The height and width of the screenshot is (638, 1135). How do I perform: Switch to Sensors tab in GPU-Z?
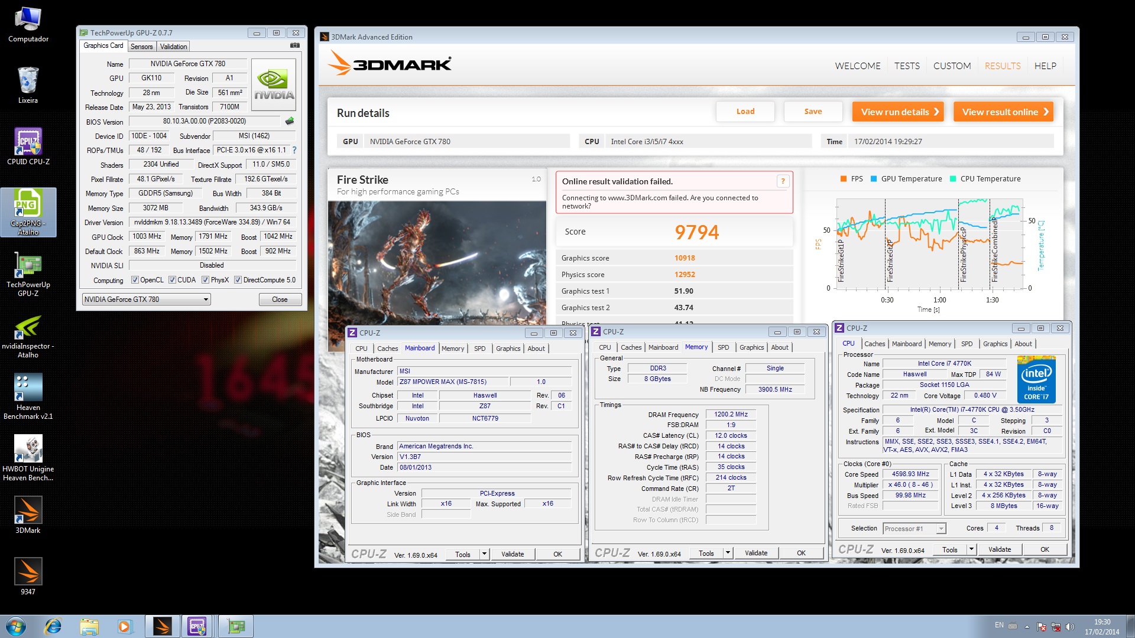141,47
